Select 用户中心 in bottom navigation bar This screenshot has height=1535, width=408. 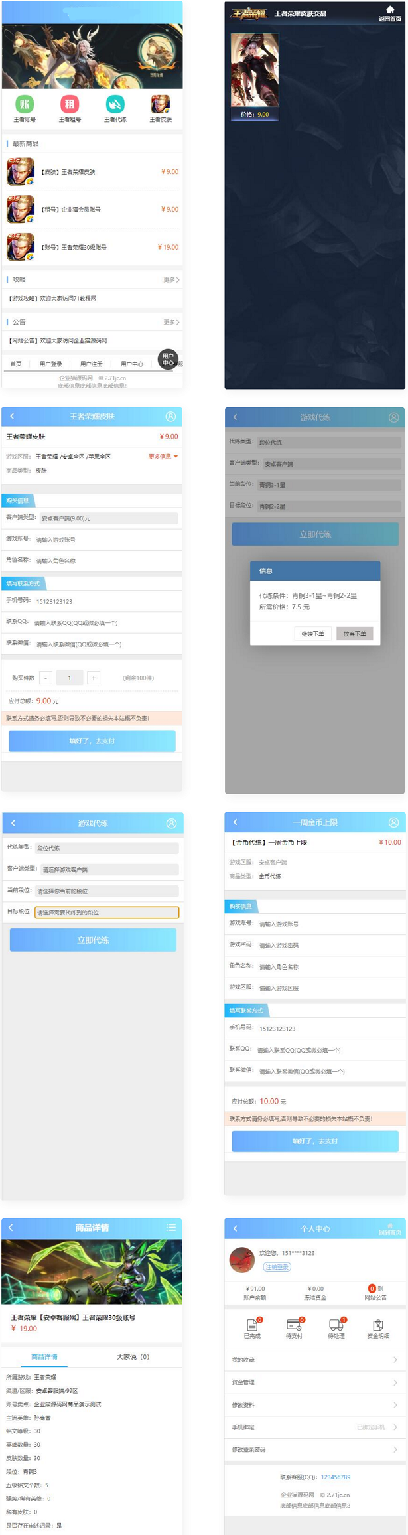pos(132,364)
